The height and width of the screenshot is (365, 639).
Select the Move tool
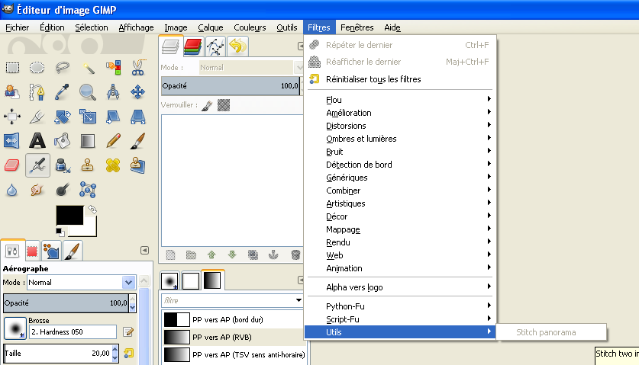(137, 92)
